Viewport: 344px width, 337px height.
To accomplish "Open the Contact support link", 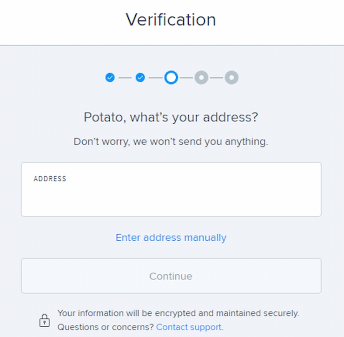I will click(189, 327).
